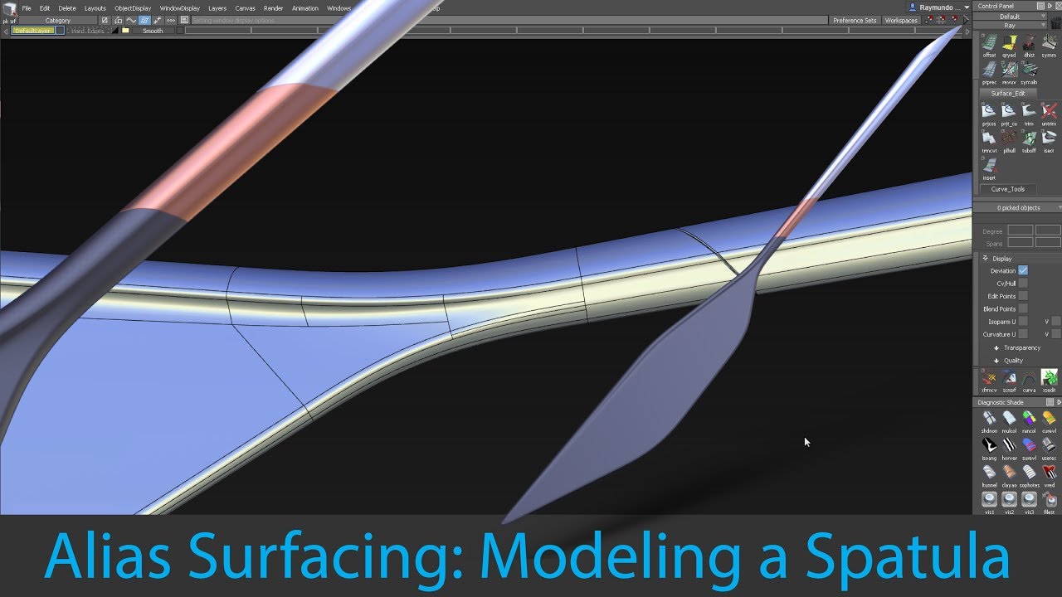Check the Isoparm V box
The width and height of the screenshot is (1062, 597).
[x=1056, y=321]
